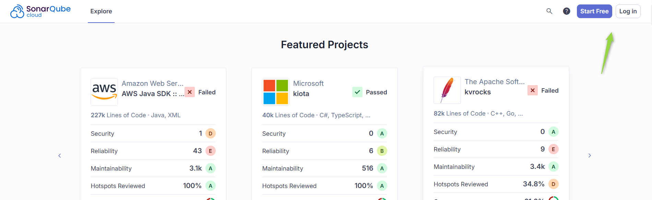The height and width of the screenshot is (200, 652).
Task: Click kvrocks Security value 0
Action: pos(543,132)
